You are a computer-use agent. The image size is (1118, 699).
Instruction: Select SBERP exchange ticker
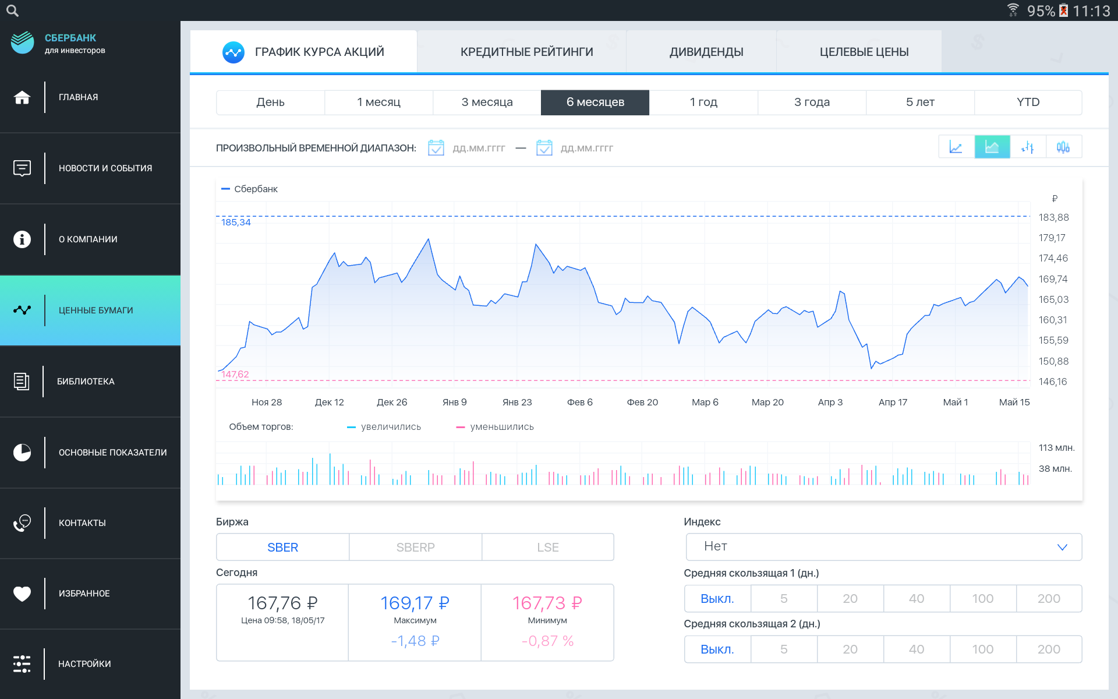415,548
